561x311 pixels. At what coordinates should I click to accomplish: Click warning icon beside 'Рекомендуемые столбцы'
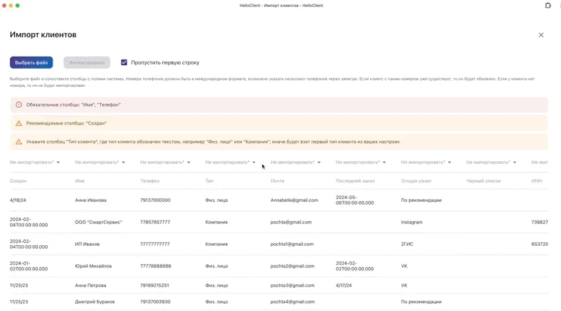point(19,123)
